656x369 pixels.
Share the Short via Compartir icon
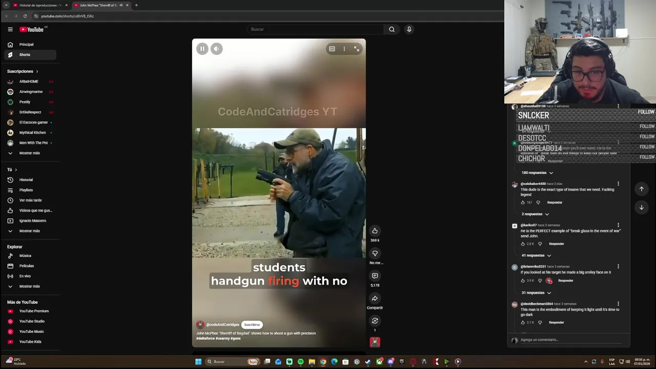375,298
